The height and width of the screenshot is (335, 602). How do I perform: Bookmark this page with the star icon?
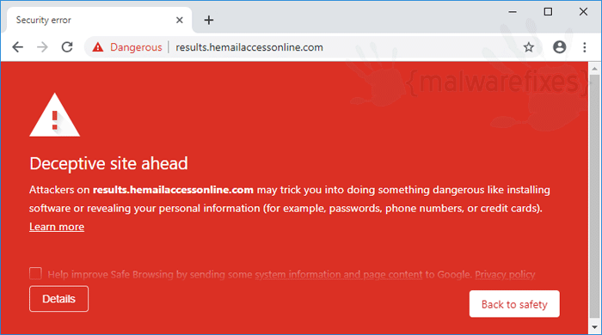click(x=529, y=47)
